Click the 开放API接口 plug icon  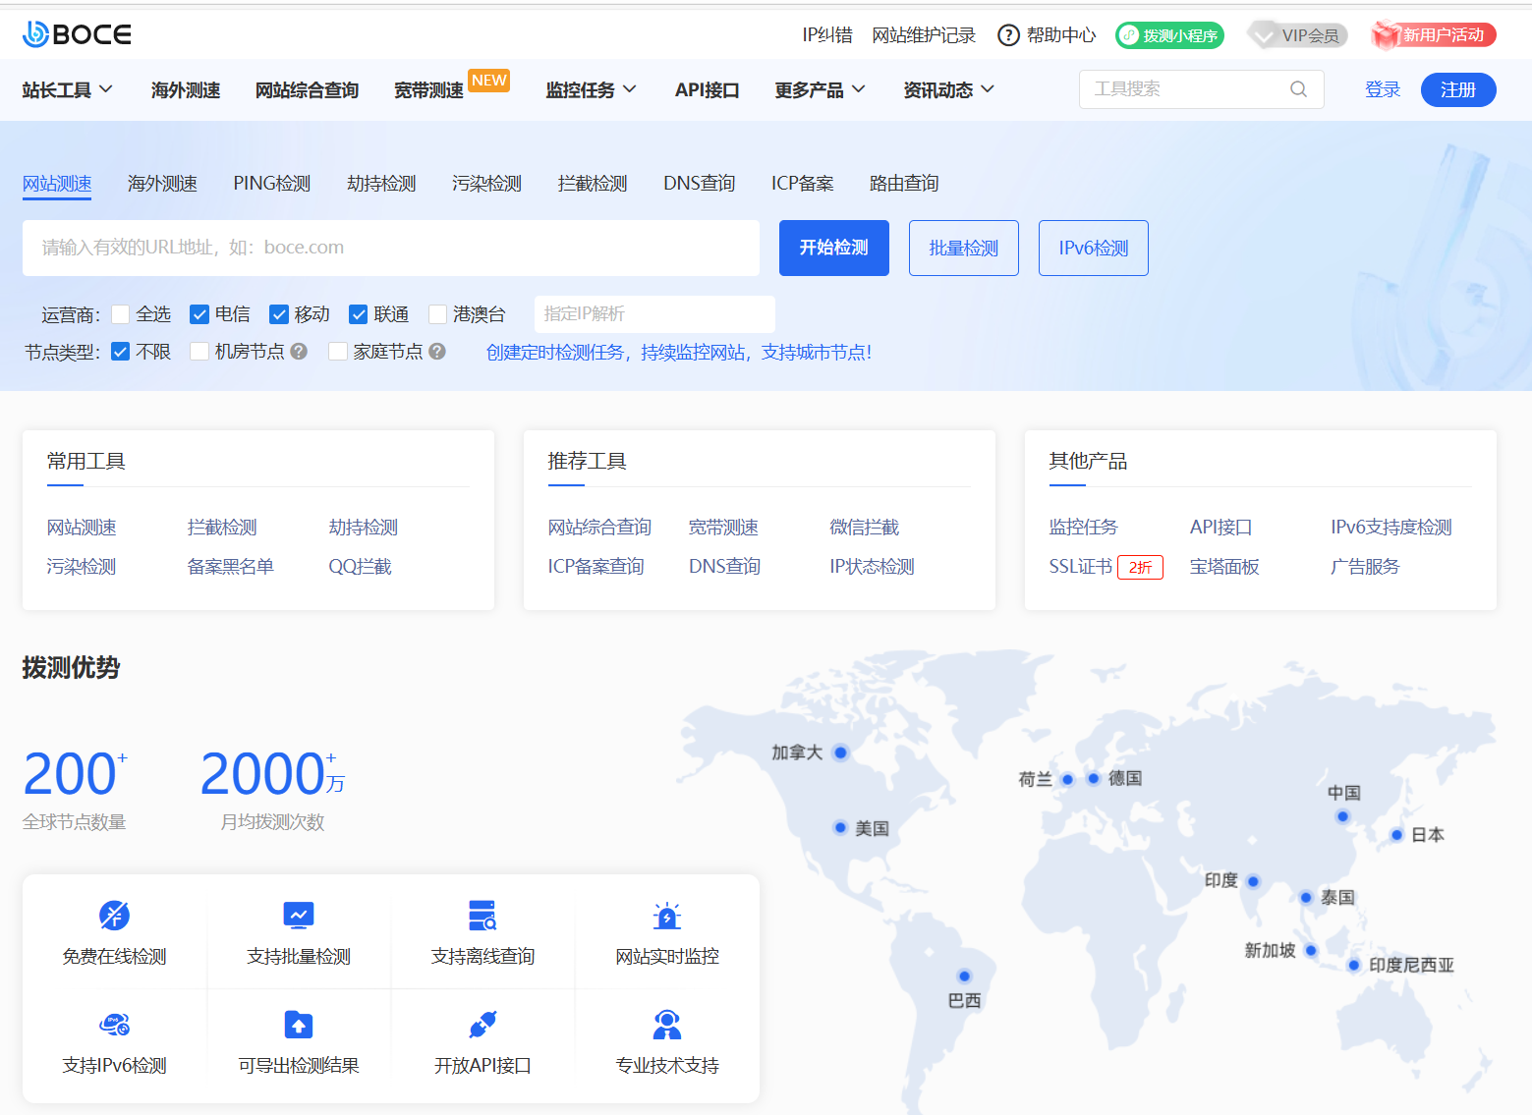tap(482, 1024)
